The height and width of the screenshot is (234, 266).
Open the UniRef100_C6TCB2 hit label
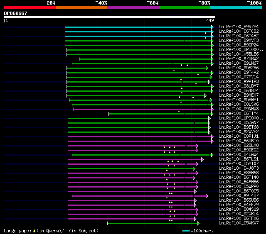tap(239, 31)
